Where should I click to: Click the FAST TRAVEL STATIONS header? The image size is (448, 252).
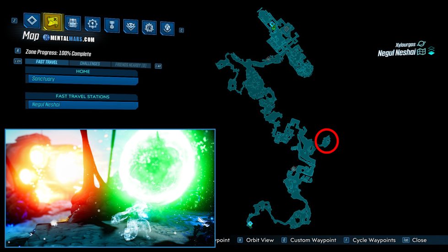coord(82,97)
